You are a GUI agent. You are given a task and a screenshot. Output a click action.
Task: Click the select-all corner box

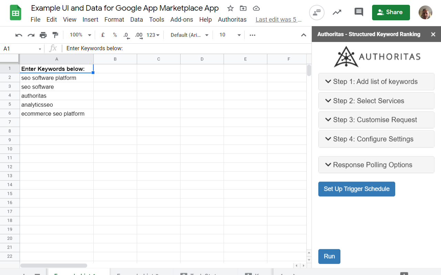coord(10,59)
